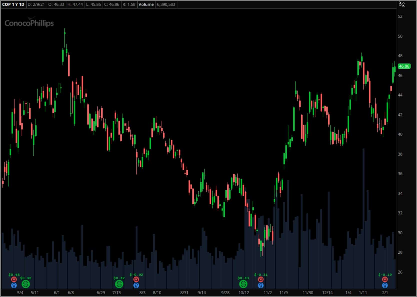The height and width of the screenshot is (297, 417).
Task: Click the $-0.19 earnings phone icon
Action: click(x=385, y=279)
